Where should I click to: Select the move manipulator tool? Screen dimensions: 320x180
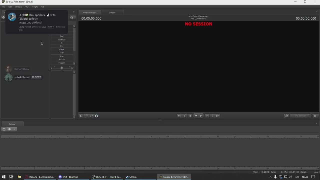86,116
